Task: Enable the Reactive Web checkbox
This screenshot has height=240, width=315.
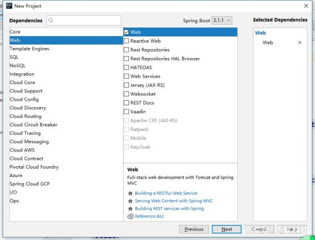Action: 126,41
